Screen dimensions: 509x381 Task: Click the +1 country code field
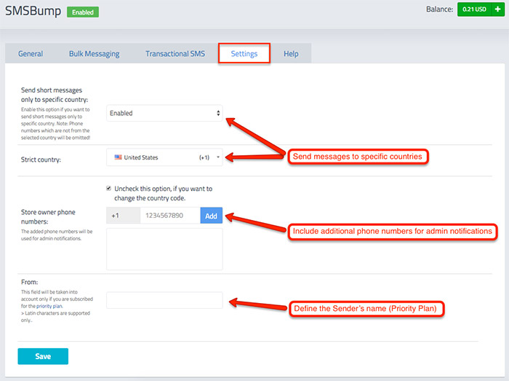click(124, 216)
